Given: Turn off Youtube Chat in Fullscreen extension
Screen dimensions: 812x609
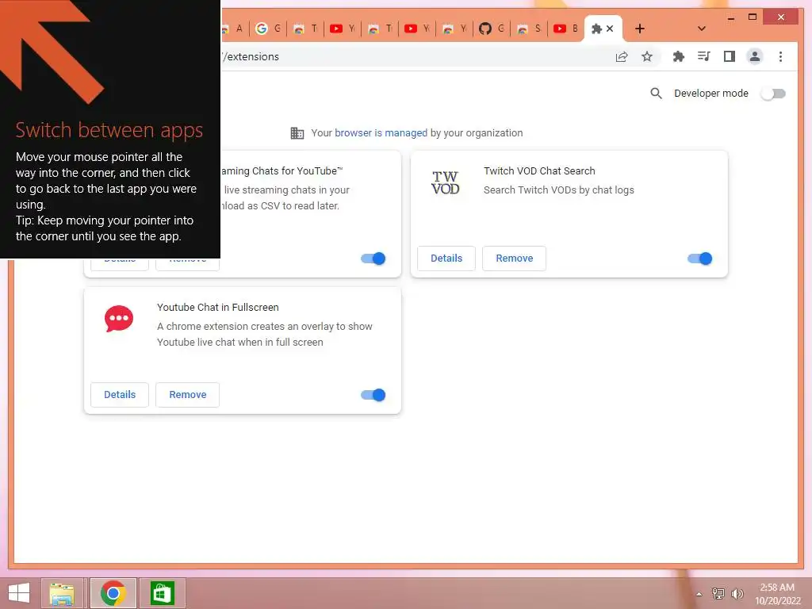Looking at the screenshot, I should click(373, 395).
